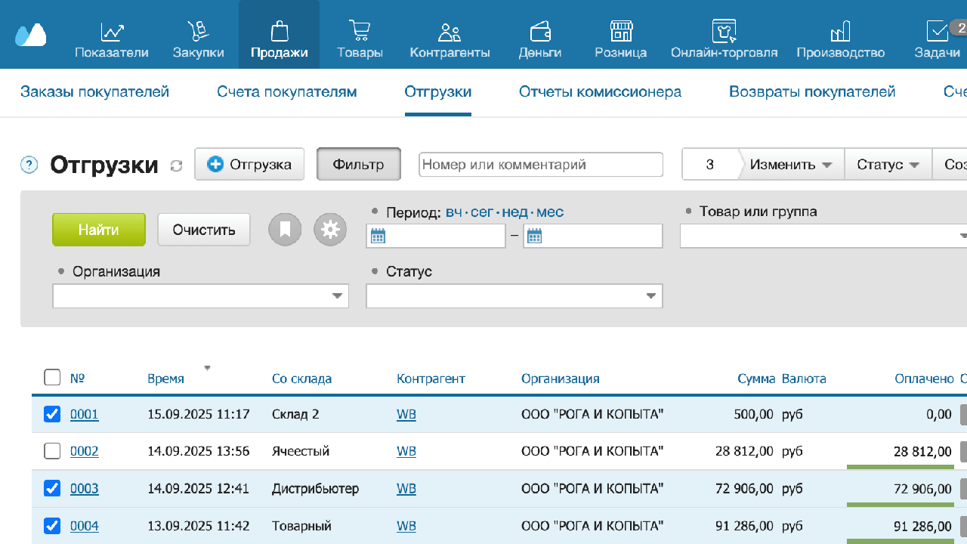The width and height of the screenshot is (967, 544).
Task: Open WB counterparty in row 0003
Action: click(406, 488)
